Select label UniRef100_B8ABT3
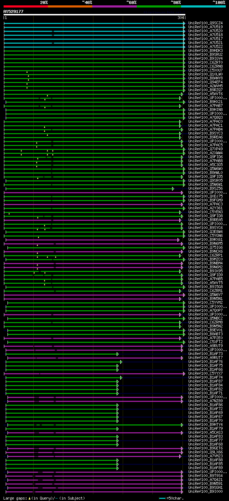 [205, 334]
